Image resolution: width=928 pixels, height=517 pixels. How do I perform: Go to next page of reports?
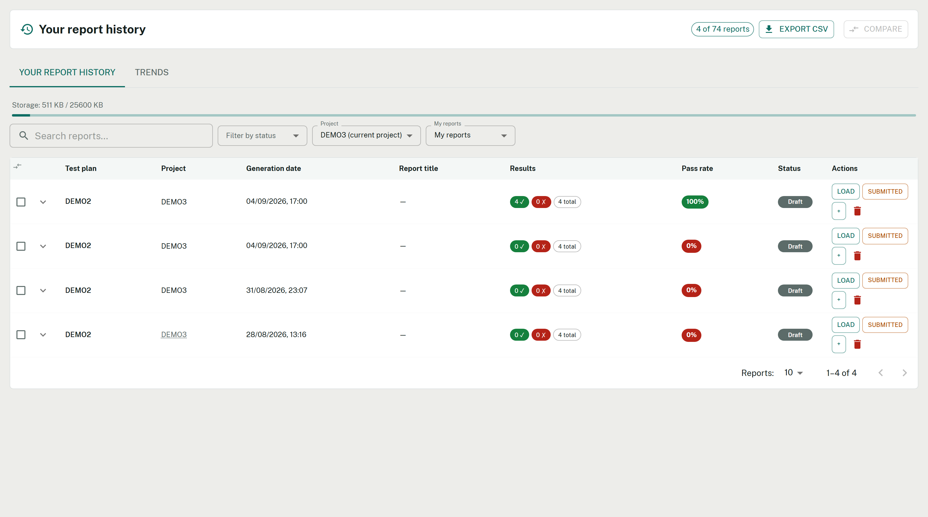[904, 373]
